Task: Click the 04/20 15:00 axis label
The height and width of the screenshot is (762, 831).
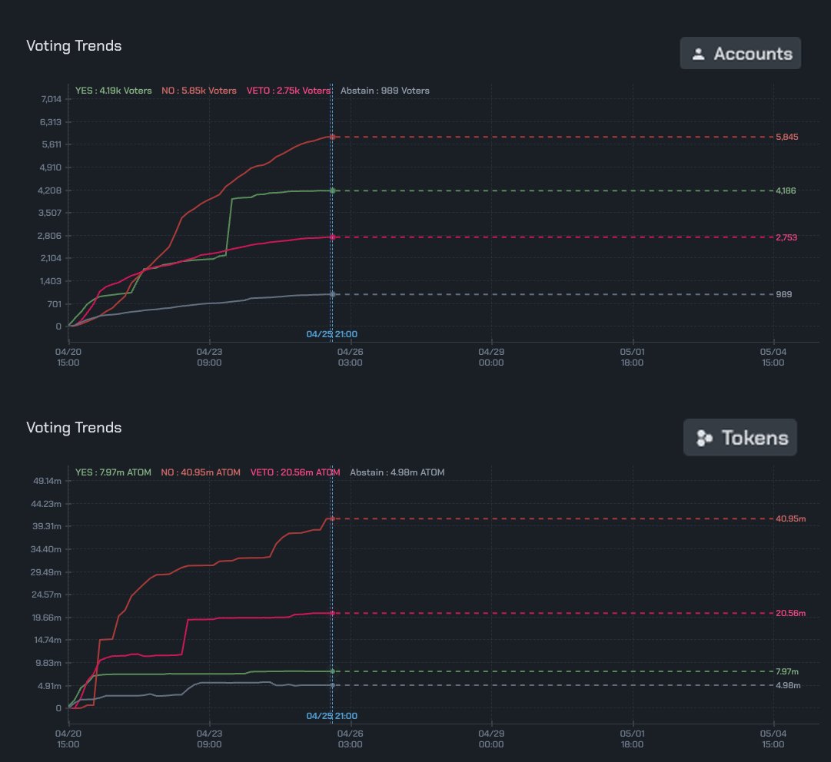Action: pyautogui.click(x=68, y=356)
